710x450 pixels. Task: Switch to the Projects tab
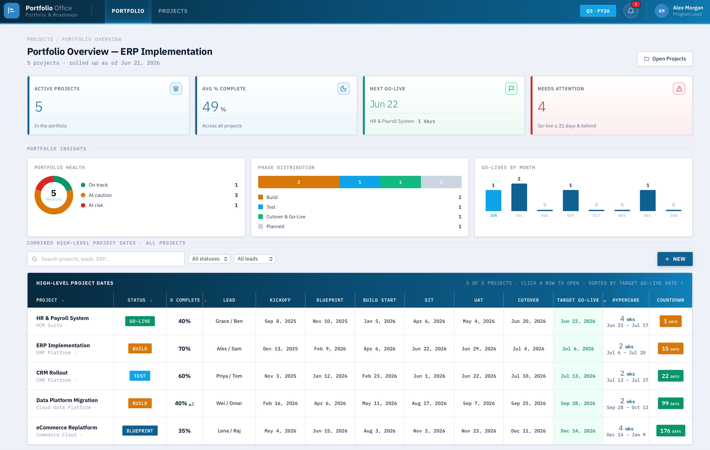[x=173, y=11]
